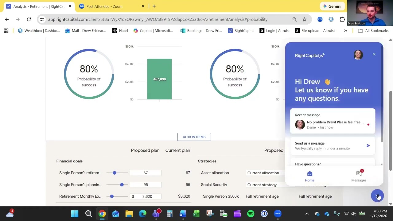Click the retirement age field showing 67
This screenshot has width=393, height=221.
click(x=146, y=173)
